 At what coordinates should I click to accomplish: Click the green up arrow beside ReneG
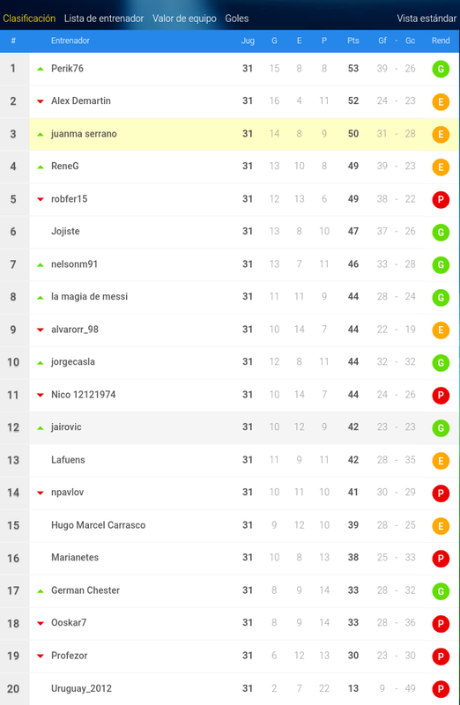(x=41, y=167)
